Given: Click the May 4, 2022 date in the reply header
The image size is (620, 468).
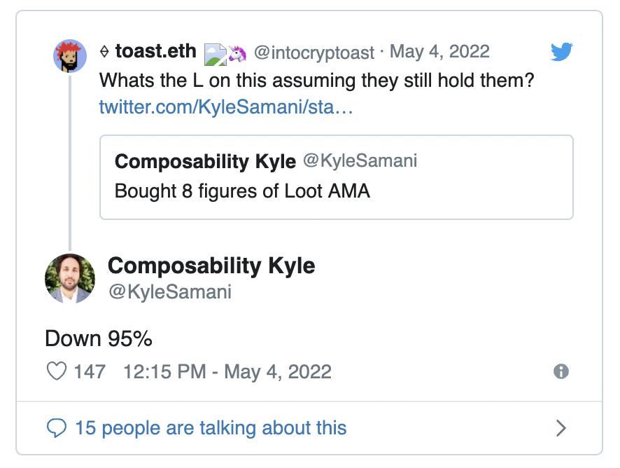Looking at the screenshot, I should [x=439, y=52].
